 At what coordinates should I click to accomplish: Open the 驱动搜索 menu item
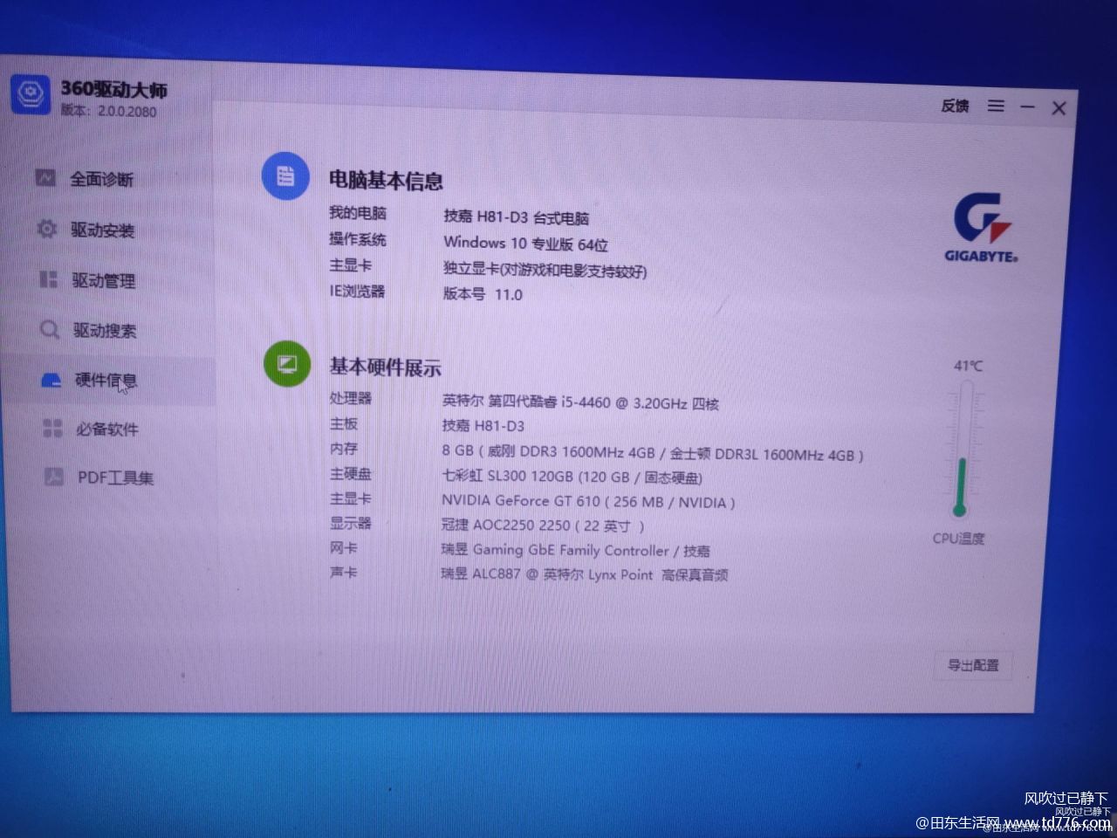[105, 331]
